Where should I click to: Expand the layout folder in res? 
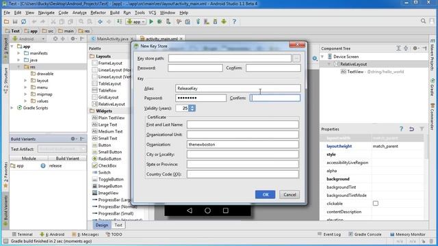25,81
